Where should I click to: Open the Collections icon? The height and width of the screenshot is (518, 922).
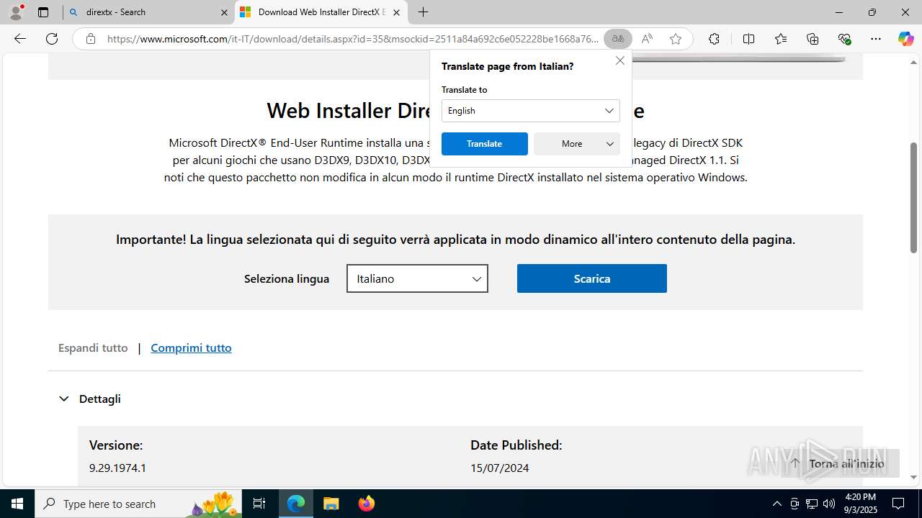point(813,39)
